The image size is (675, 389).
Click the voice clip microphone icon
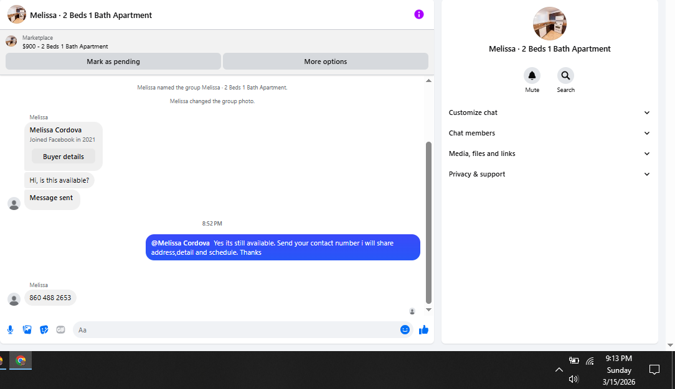click(11, 330)
